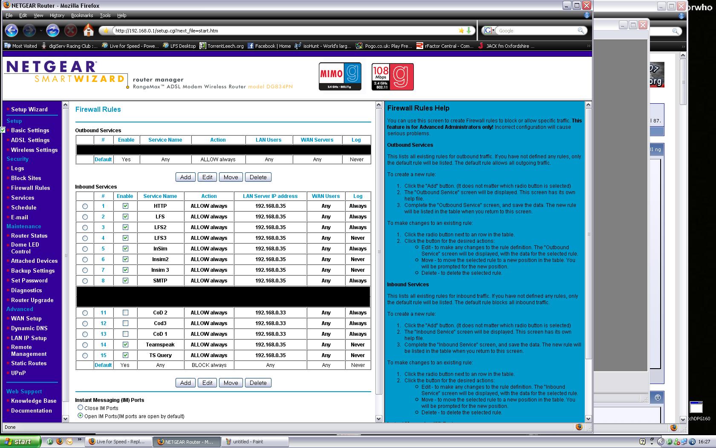Viewport: 716px width, 448px height.
Task: Open the Pogo.co.uk bookmark
Action: coord(384,46)
